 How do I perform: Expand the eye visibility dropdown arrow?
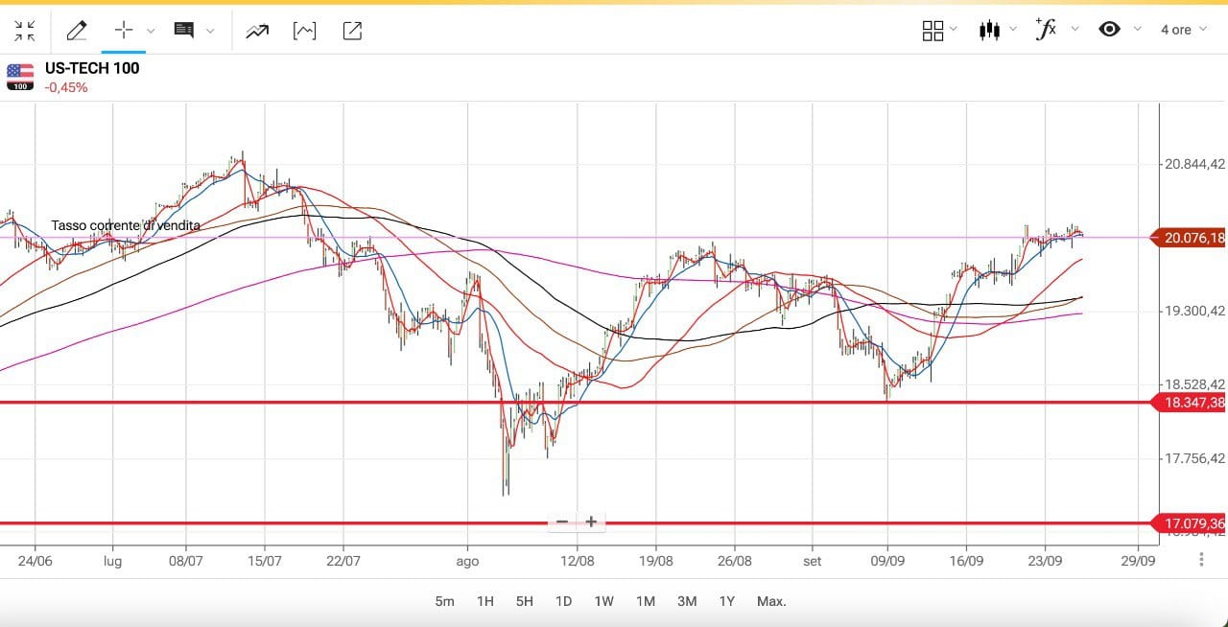coord(1137,29)
